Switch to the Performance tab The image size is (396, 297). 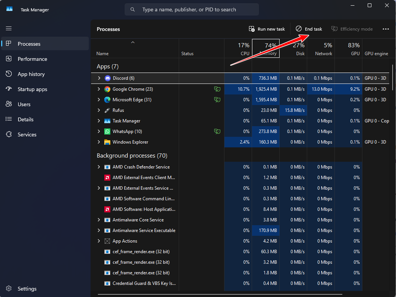(32, 59)
